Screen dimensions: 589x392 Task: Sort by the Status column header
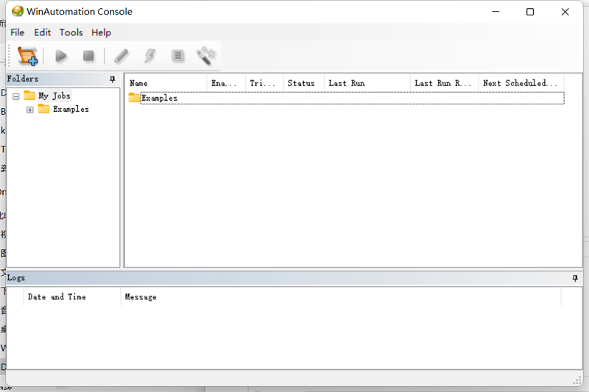click(x=303, y=83)
